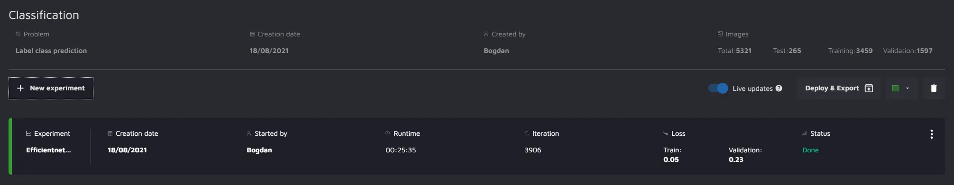This screenshot has height=185, width=954.
Task: Click the green status color square
Action: point(895,88)
